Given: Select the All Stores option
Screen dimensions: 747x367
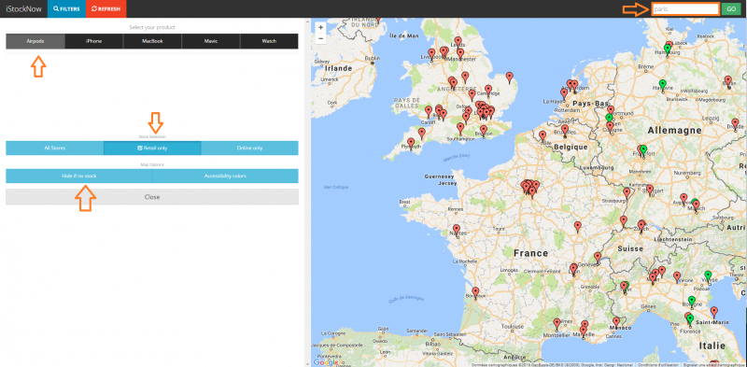Looking at the screenshot, I should pos(55,148).
